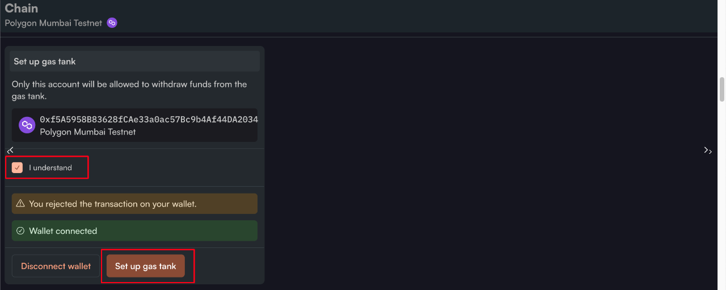Click the vertical scrollbar thumb
This screenshot has height=290, width=726.
pos(722,89)
